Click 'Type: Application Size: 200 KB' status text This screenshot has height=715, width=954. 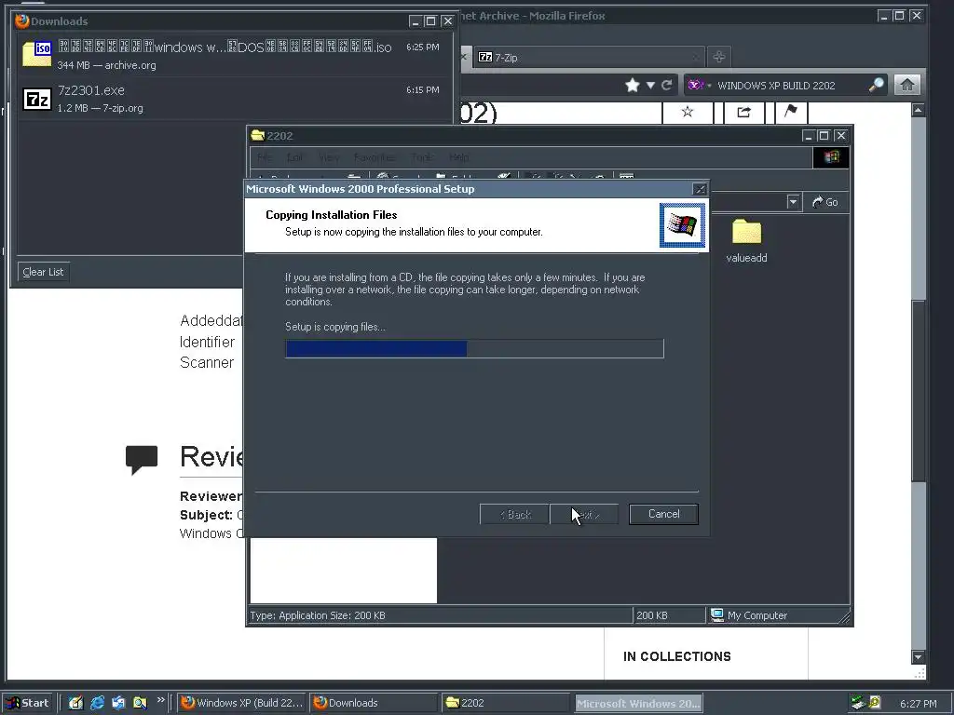coord(318,615)
